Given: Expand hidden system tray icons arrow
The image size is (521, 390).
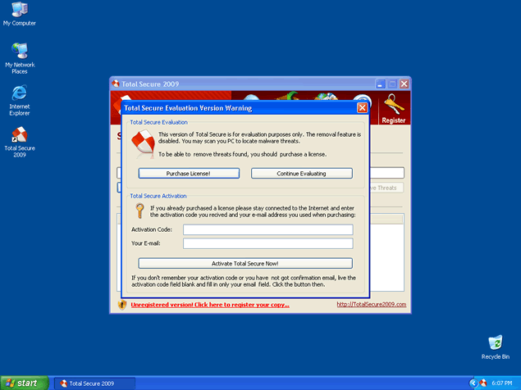Looking at the screenshot, I should tap(473, 383).
